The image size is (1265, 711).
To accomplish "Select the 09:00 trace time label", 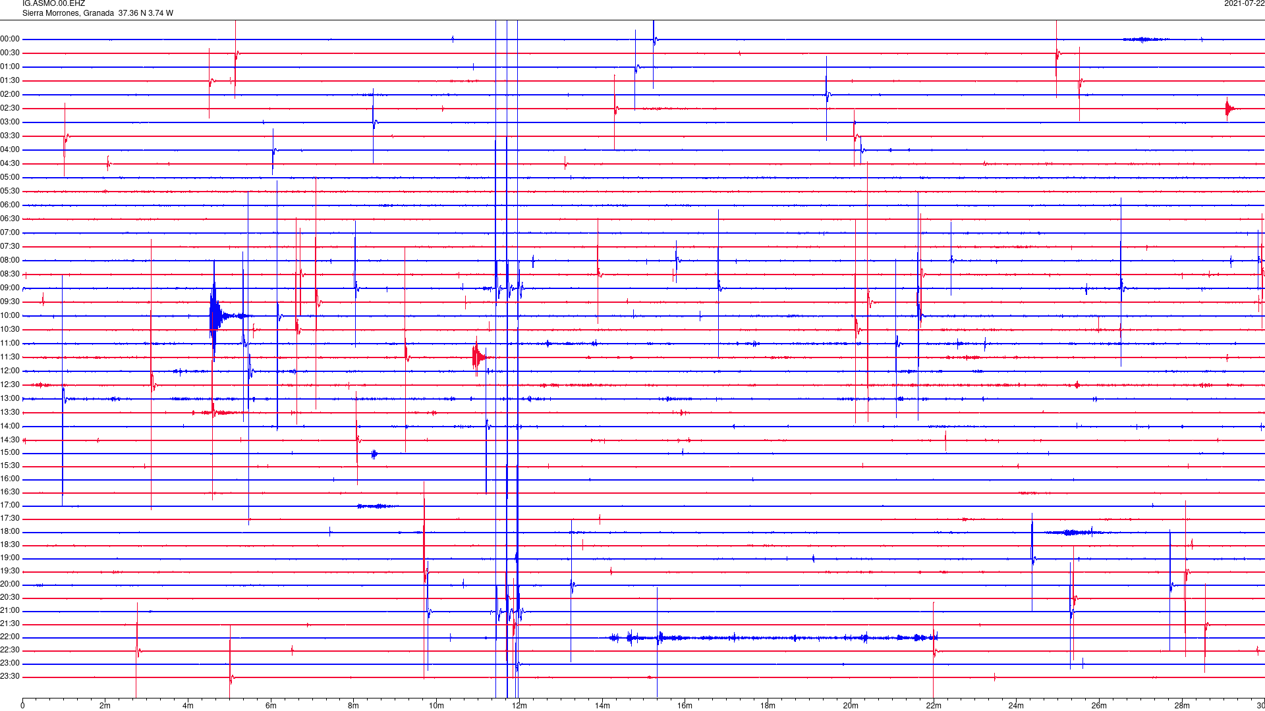I will point(10,288).
